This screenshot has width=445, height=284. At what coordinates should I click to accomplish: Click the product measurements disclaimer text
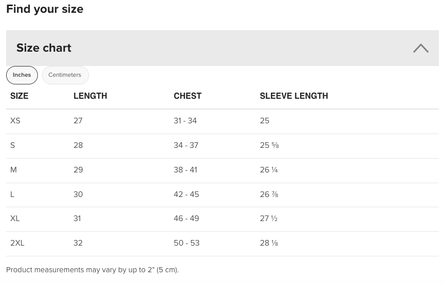(x=92, y=270)
